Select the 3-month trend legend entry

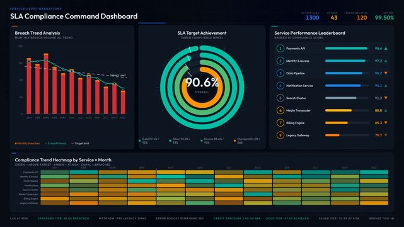click(55, 143)
